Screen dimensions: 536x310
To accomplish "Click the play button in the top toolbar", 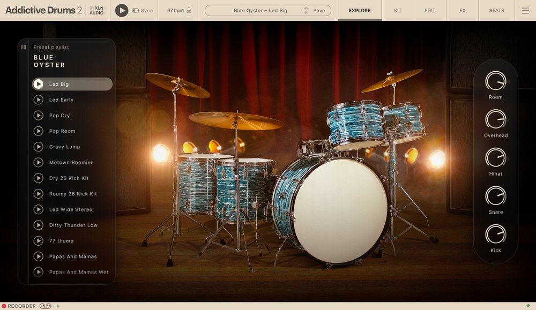I will coord(122,10).
